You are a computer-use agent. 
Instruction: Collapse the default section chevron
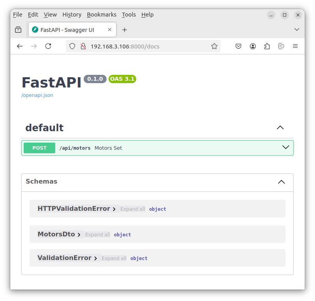click(x=280, y=128)
